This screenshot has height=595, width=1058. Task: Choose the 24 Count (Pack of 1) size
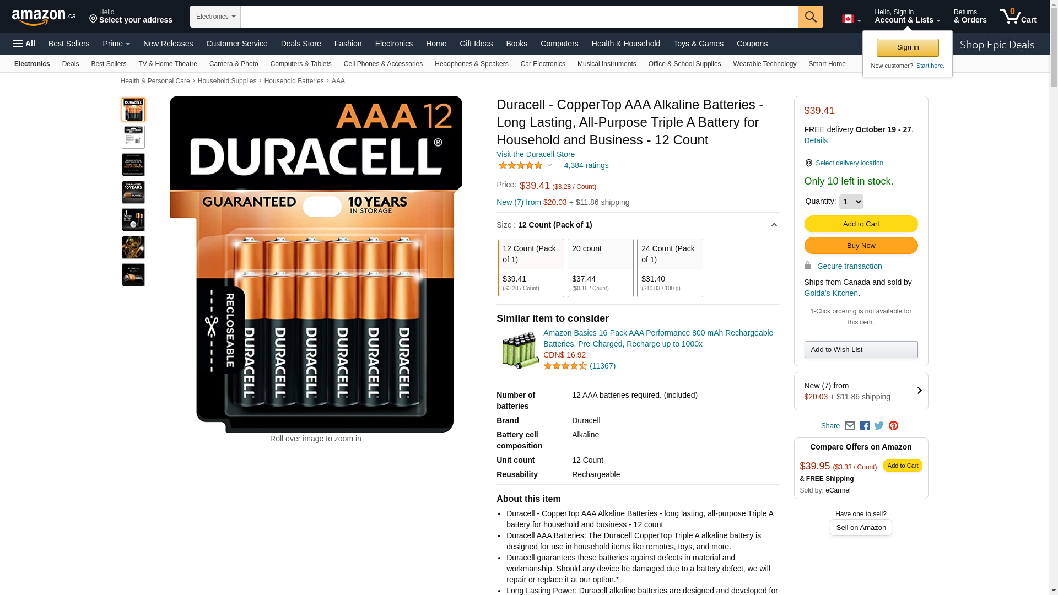(670, 268)
